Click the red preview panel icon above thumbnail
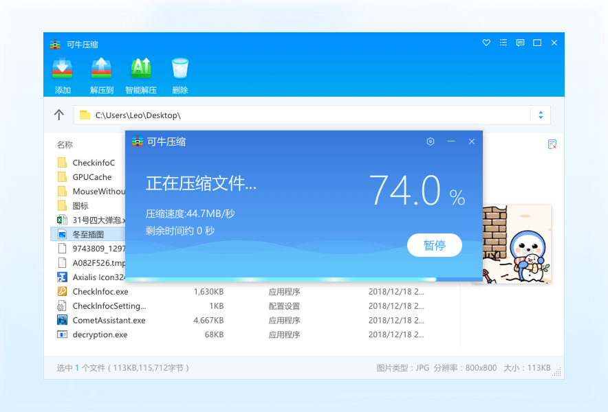The width and height of the screenshot is (608, 412). pos(552,144)
